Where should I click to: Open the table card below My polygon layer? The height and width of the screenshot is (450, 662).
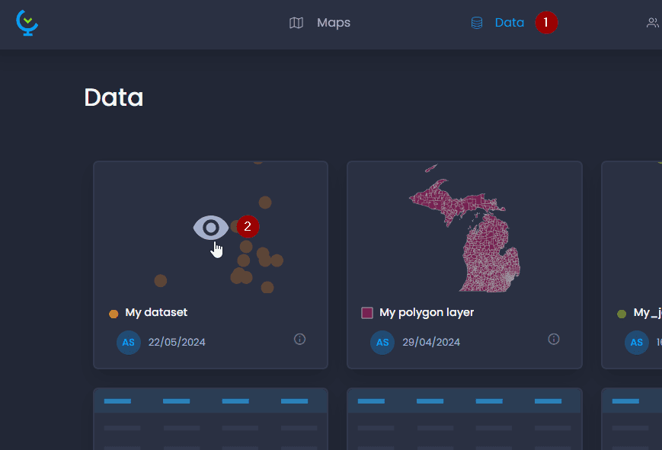pyautogui.click(x=465, y=419)
